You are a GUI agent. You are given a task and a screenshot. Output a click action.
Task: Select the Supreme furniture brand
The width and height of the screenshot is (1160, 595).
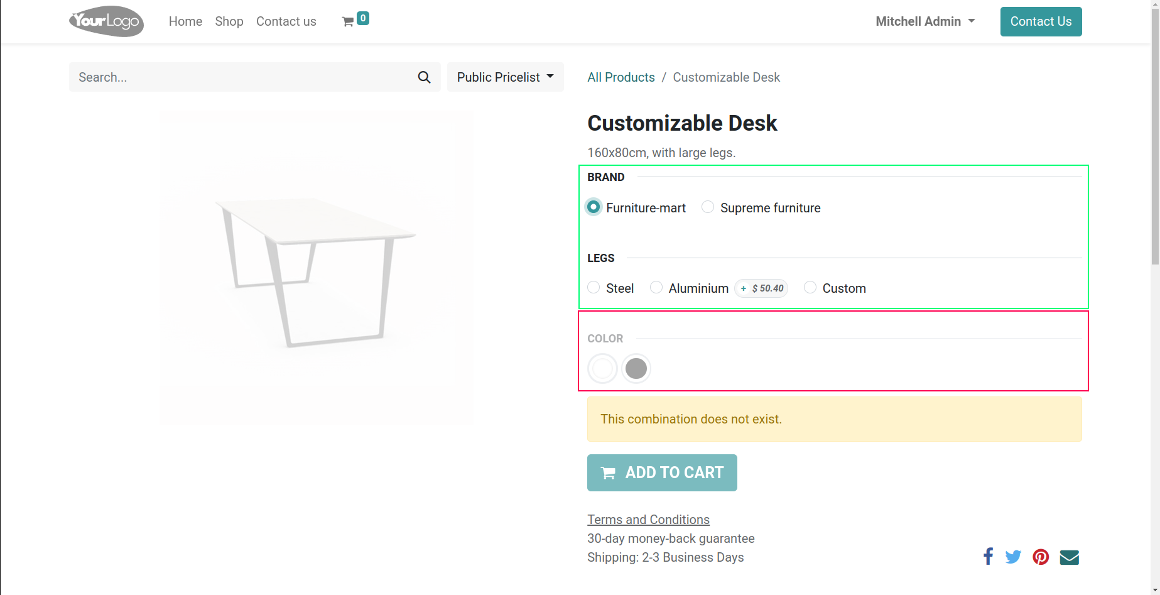[x=708, y=207]
